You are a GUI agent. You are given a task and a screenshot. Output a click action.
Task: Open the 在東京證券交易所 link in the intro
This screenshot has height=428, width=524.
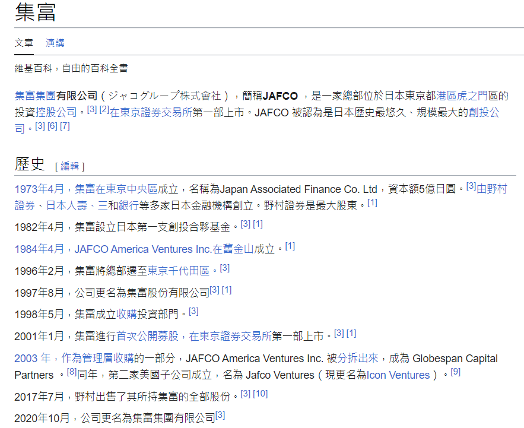point(151,112)
